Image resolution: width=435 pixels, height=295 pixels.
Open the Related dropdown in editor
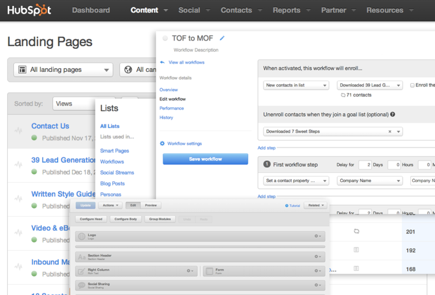[x=316, y=206]
